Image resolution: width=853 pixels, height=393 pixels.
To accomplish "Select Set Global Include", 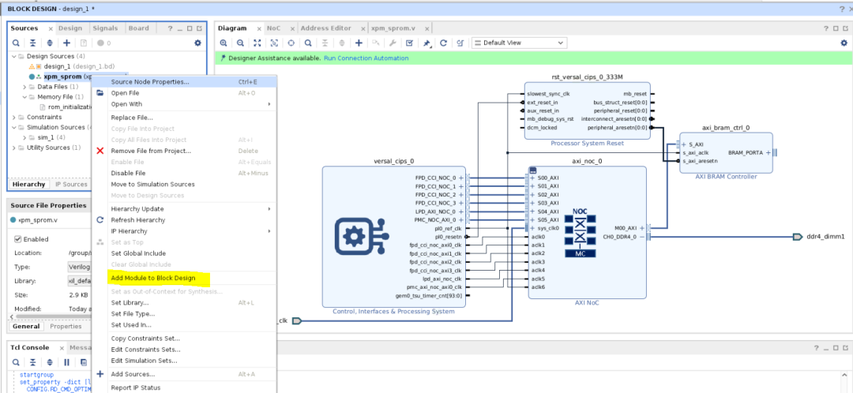I will [138, 253].
